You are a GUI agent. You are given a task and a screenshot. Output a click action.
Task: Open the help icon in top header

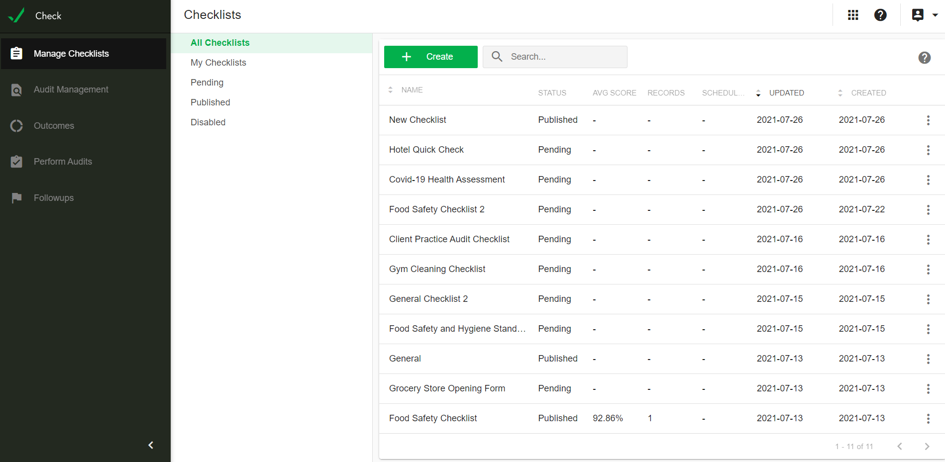click(x=880, y=15)
